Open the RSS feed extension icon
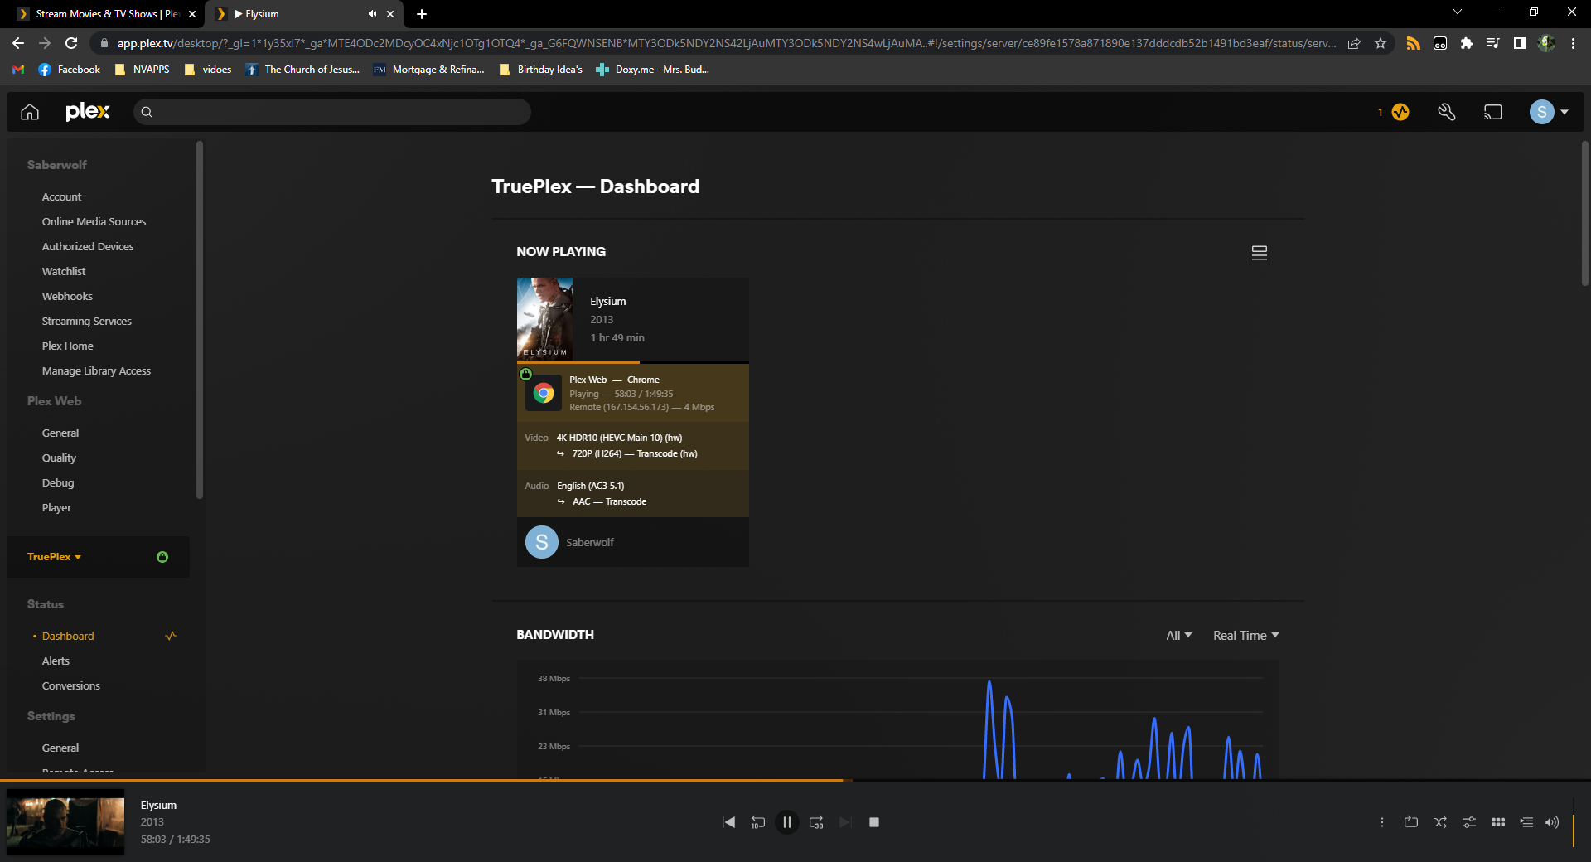 (x=1414, y=43)
